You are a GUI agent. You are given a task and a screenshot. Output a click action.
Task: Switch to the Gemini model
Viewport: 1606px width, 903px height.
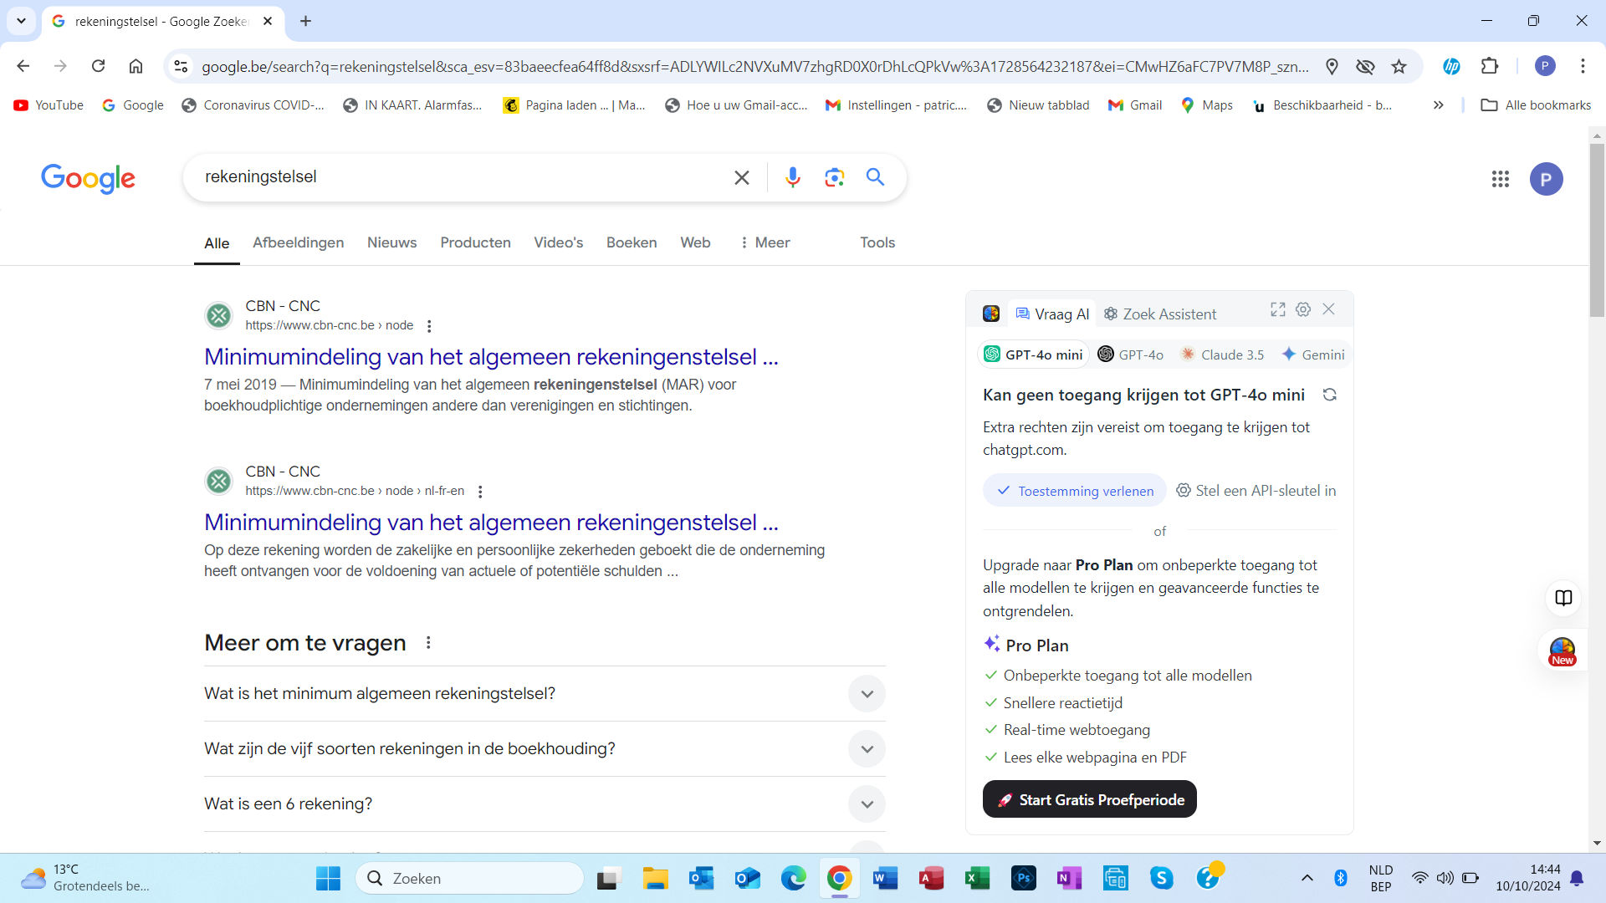coord(1313,355)
